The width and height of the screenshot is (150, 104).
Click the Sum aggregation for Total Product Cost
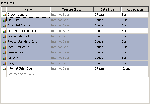tap(135, 47)
